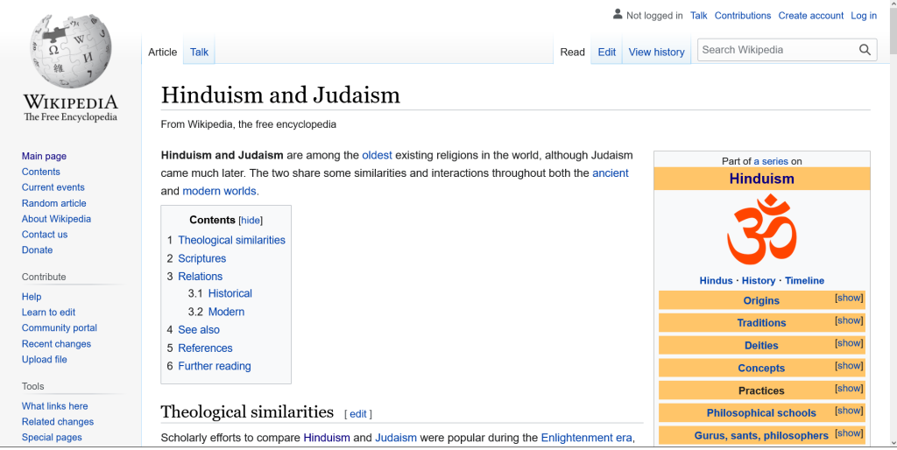
Task: Open Related changes
Action: click(x=58, y=421)
